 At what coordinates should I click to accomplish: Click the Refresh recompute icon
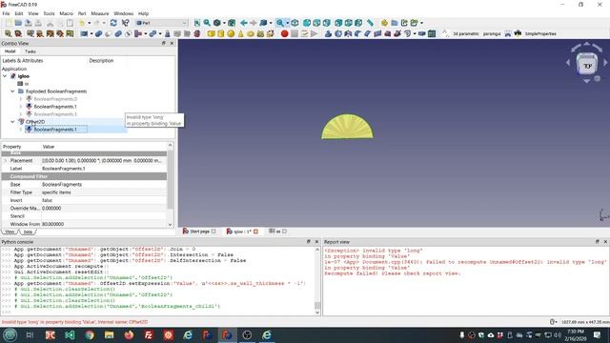(113, 23)
